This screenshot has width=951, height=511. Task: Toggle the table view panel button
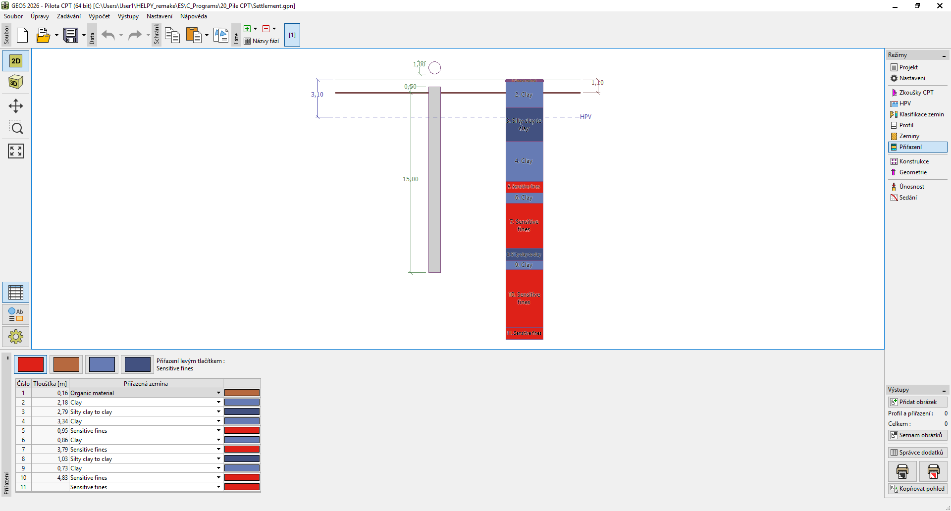coord(15,293)
